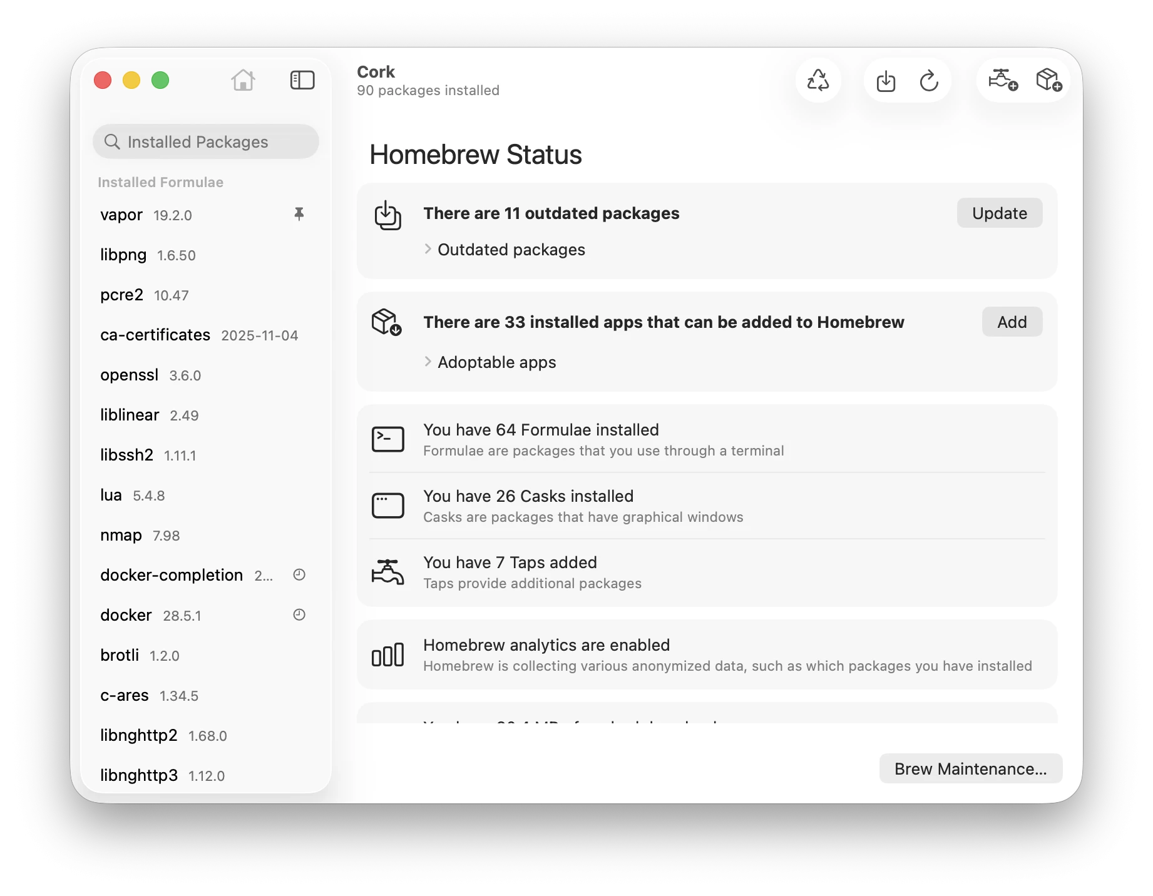Open the Formulae installed row
The width and height of the screenshot is (1153, 896).
(707, 440)
